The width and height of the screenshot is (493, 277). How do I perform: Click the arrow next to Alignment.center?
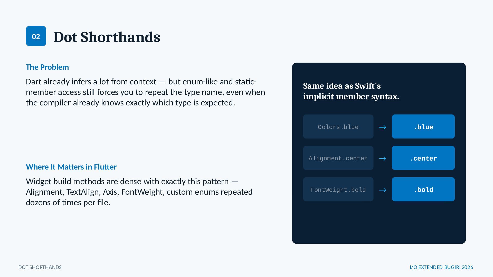383,159
